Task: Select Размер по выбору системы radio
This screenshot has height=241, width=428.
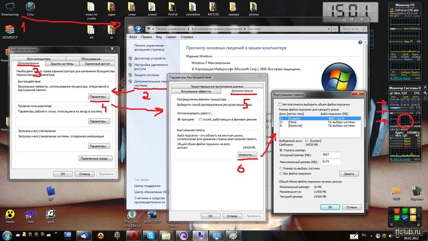Action: point(281,169)
